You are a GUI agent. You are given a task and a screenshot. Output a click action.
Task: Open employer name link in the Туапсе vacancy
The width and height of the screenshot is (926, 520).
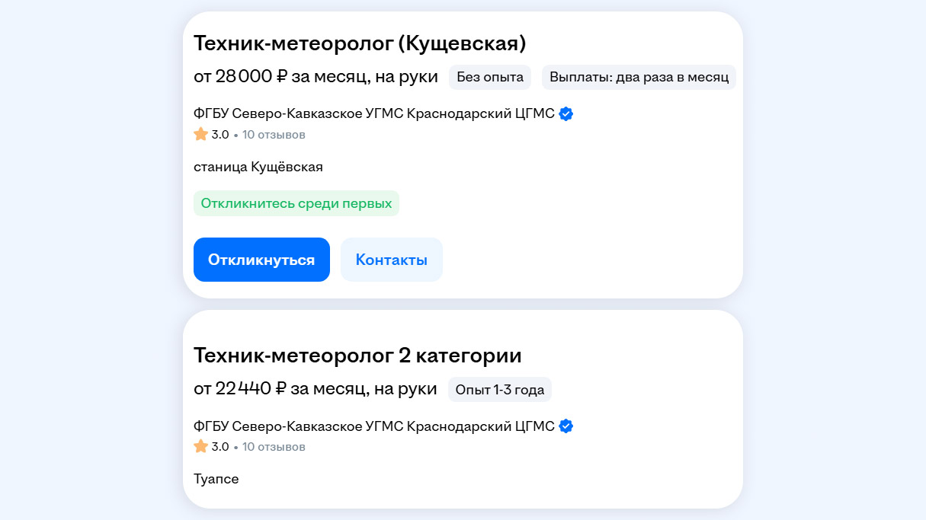click(x=373, y=426)
